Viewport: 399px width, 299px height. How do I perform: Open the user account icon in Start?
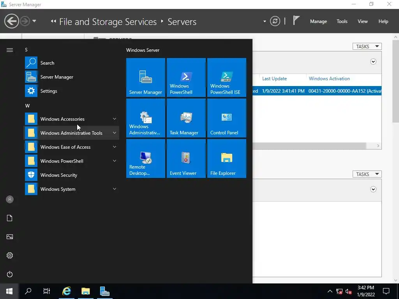10,199
